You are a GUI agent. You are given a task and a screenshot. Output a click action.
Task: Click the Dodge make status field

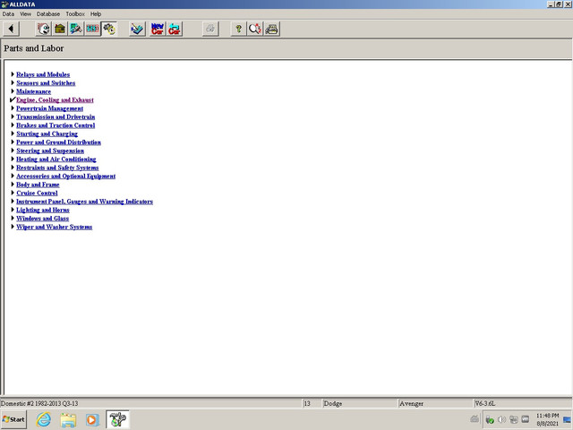[360, 404]
